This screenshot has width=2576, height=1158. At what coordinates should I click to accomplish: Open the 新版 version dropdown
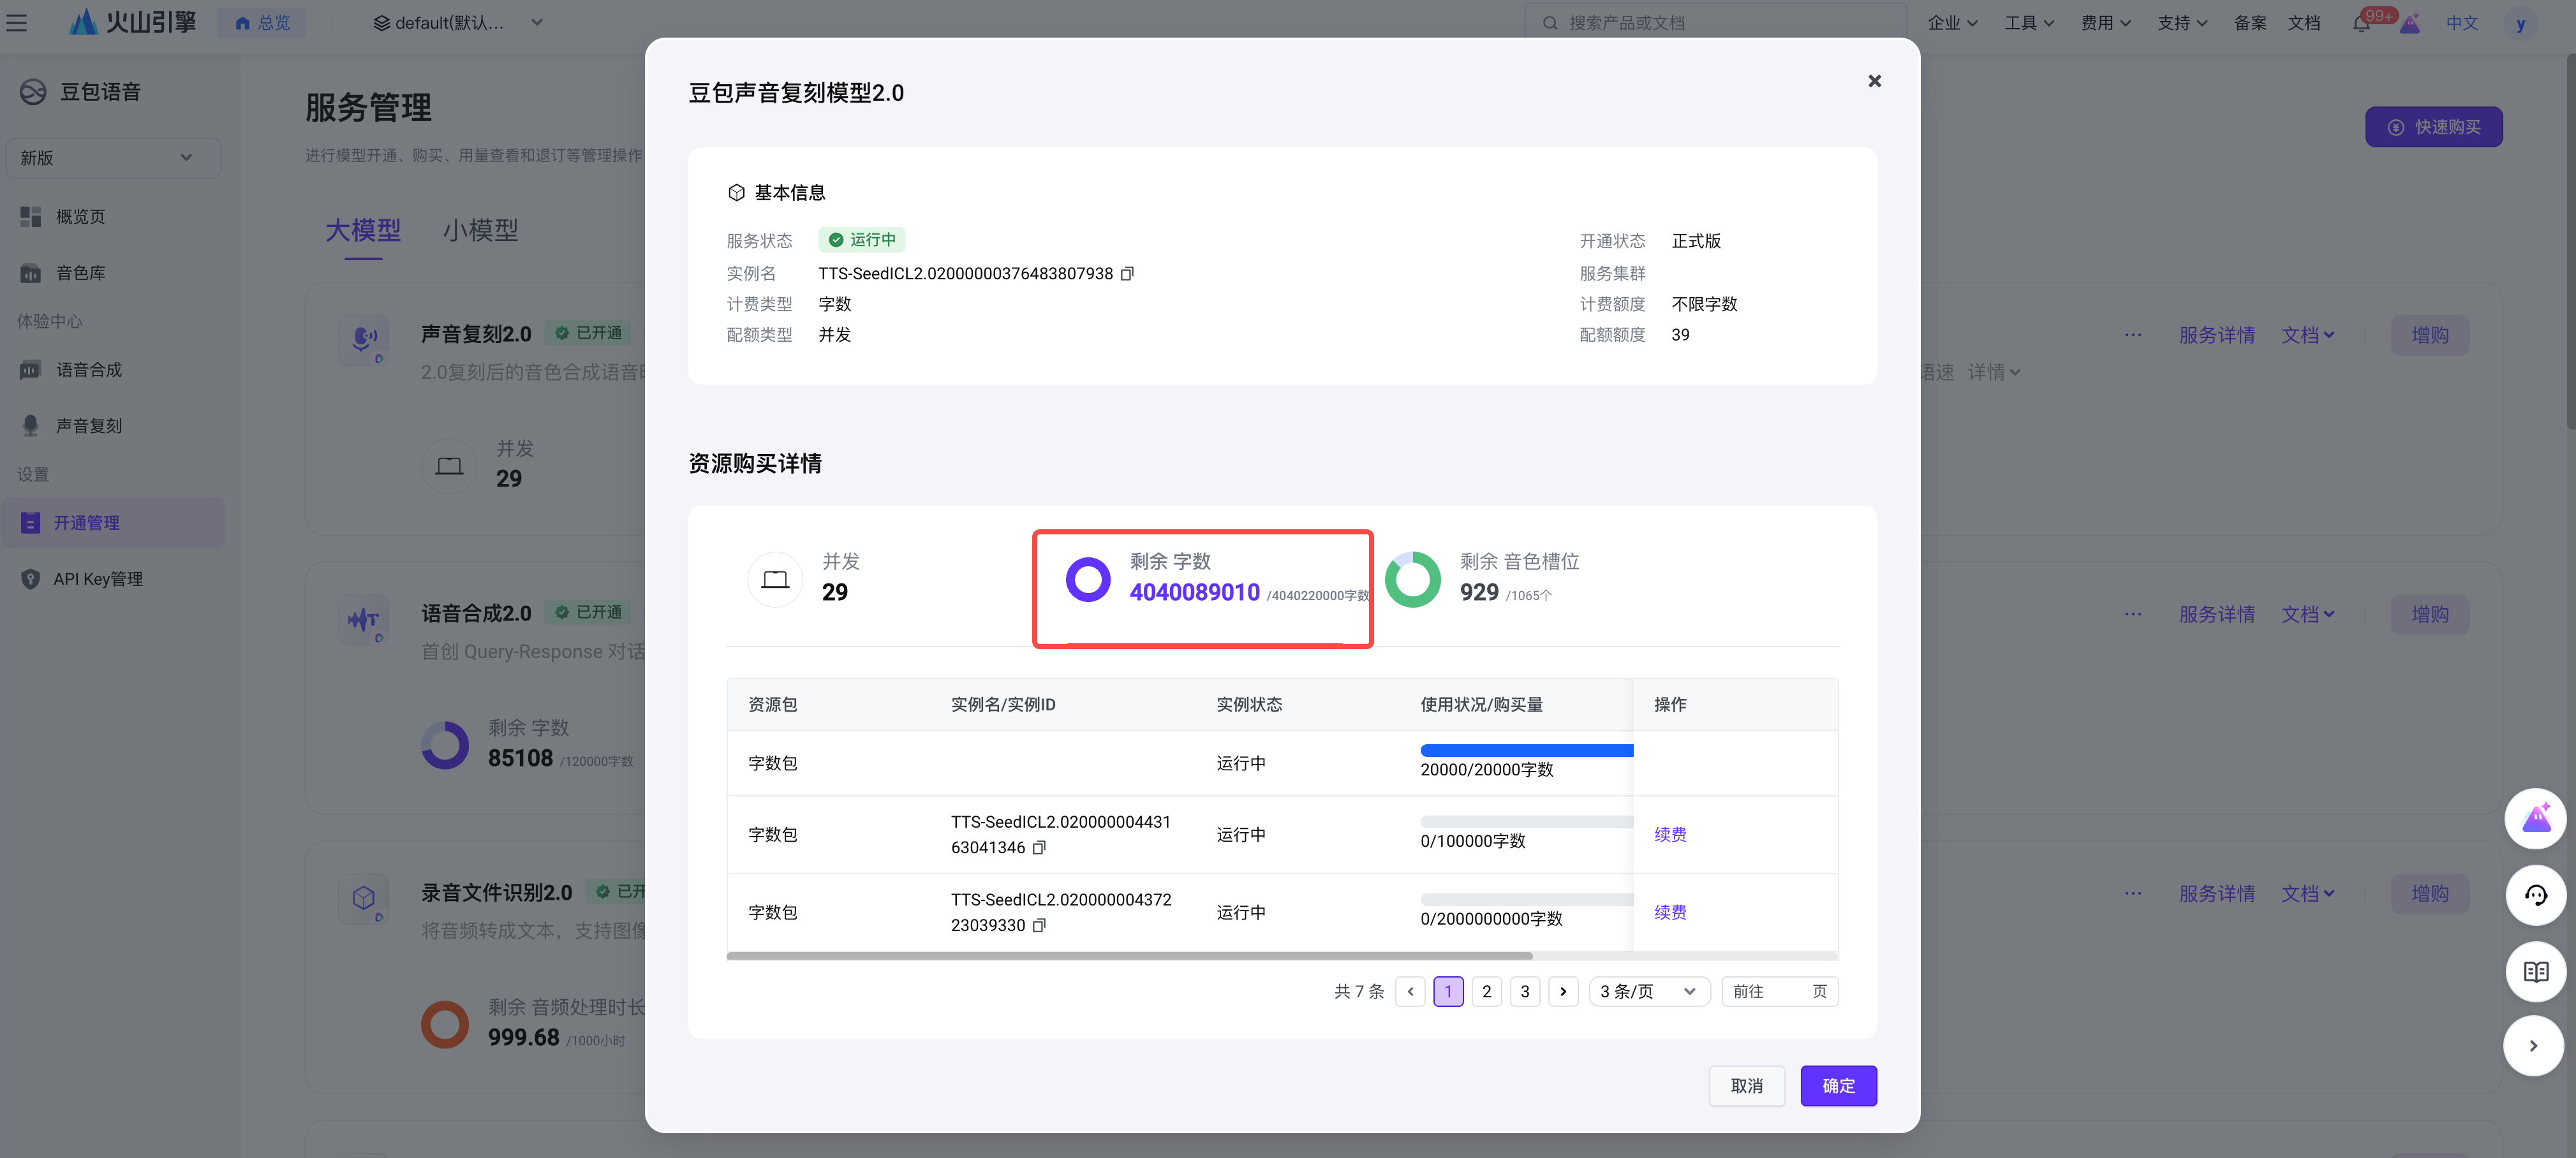[x=113, y=158]
